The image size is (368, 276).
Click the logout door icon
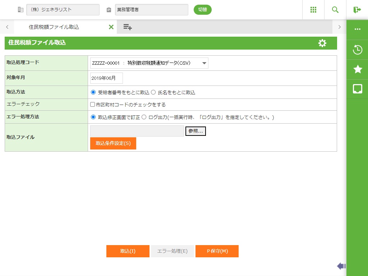(x=357, y=10)
